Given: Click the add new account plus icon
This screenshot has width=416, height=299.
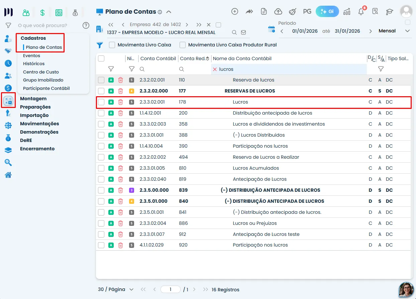Looking at the screenshot, I should point(235,11).
